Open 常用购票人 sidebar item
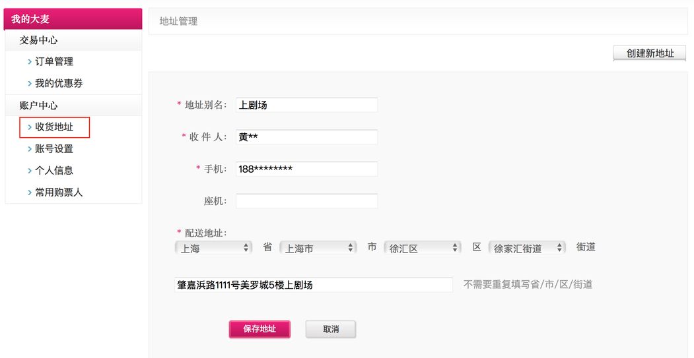 click(x=59, y=192)
